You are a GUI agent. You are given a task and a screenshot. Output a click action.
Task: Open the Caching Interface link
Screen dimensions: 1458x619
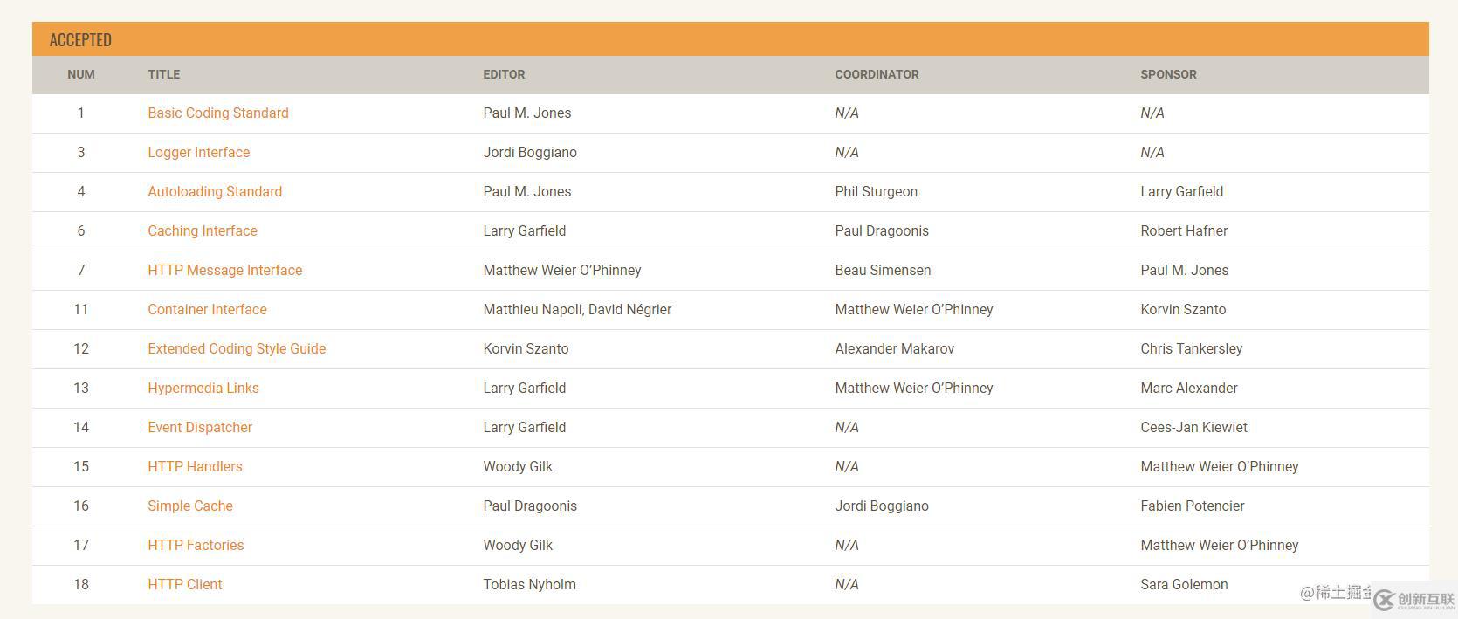[x=202, y=230]
